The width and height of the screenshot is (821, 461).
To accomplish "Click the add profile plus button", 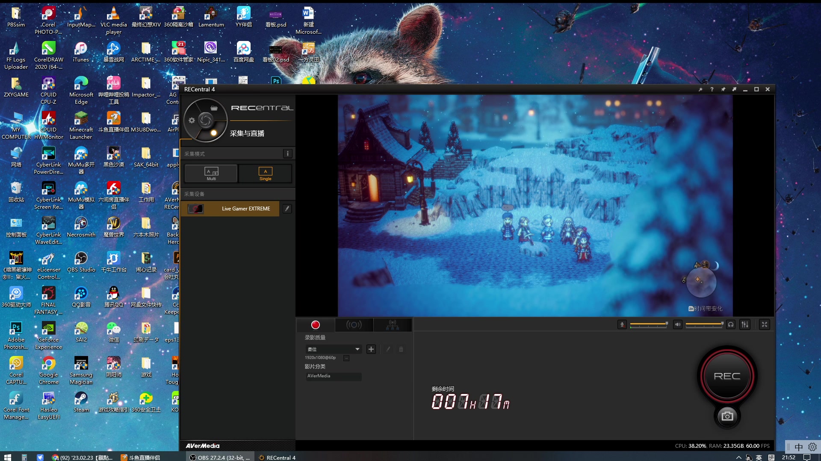I will pos(370,349).
